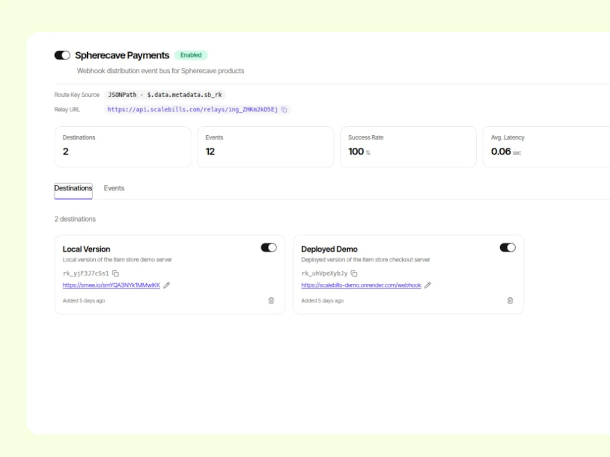Click 'Added 5 days ago' on Local Version
Screen dimensions: 610x457
[x=84, y=301]
